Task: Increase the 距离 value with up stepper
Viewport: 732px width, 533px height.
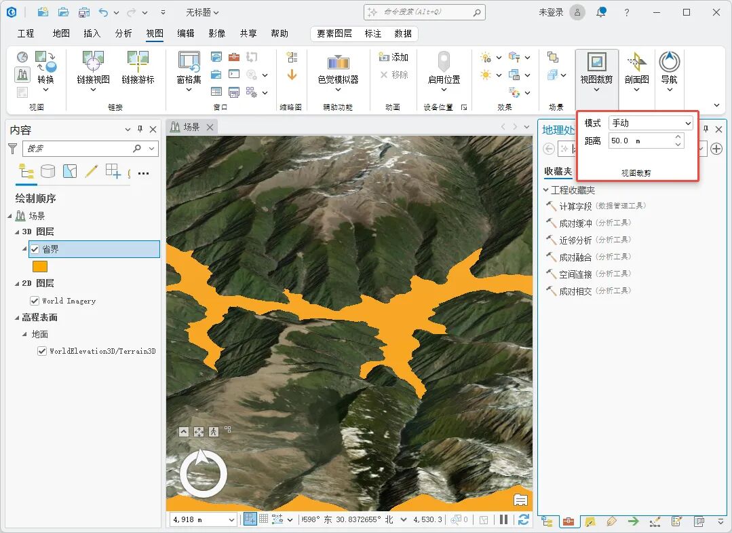Action: [678, 137]
